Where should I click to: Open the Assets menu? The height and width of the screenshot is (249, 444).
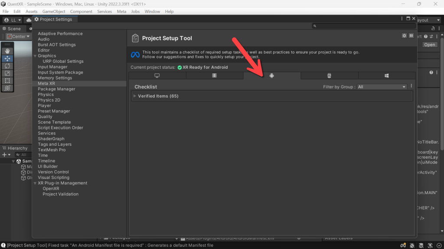[x=31, y=12]
